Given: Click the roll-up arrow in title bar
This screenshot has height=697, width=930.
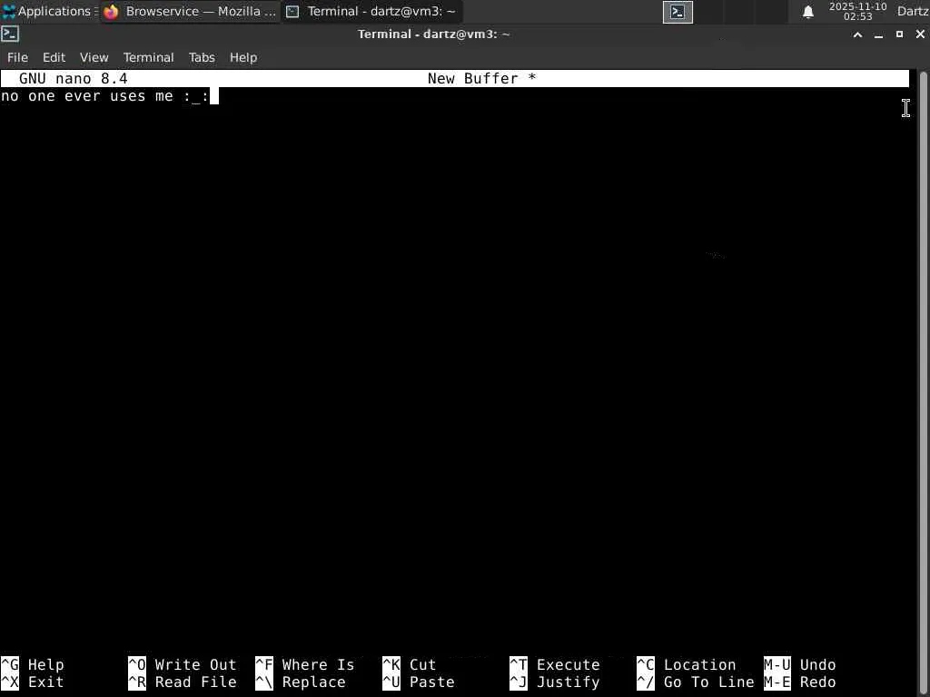Looking at the screenshot, I should click(857, 34).
